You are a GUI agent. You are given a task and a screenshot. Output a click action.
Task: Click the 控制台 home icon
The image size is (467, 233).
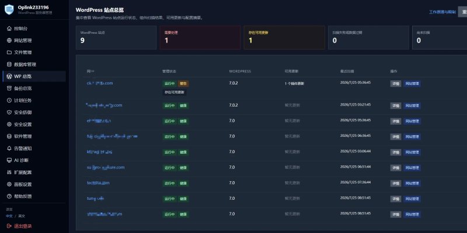[9, 29]
